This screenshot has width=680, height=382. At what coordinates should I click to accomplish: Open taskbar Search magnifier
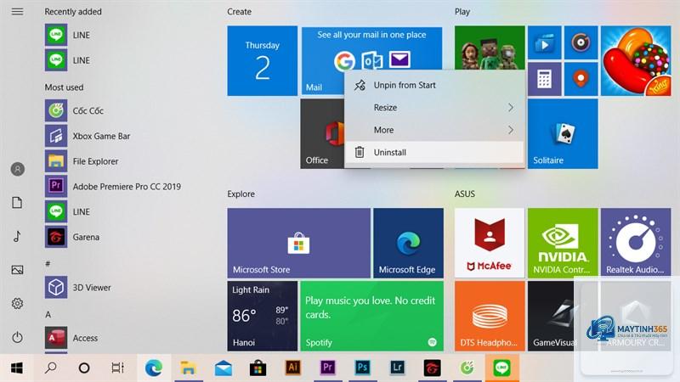[x=51, y=368]
